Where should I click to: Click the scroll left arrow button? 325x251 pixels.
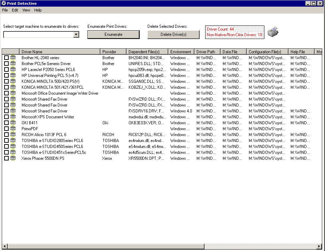pos(5,246)
